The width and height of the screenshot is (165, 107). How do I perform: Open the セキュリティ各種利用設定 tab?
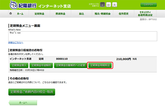click(145, 13)
